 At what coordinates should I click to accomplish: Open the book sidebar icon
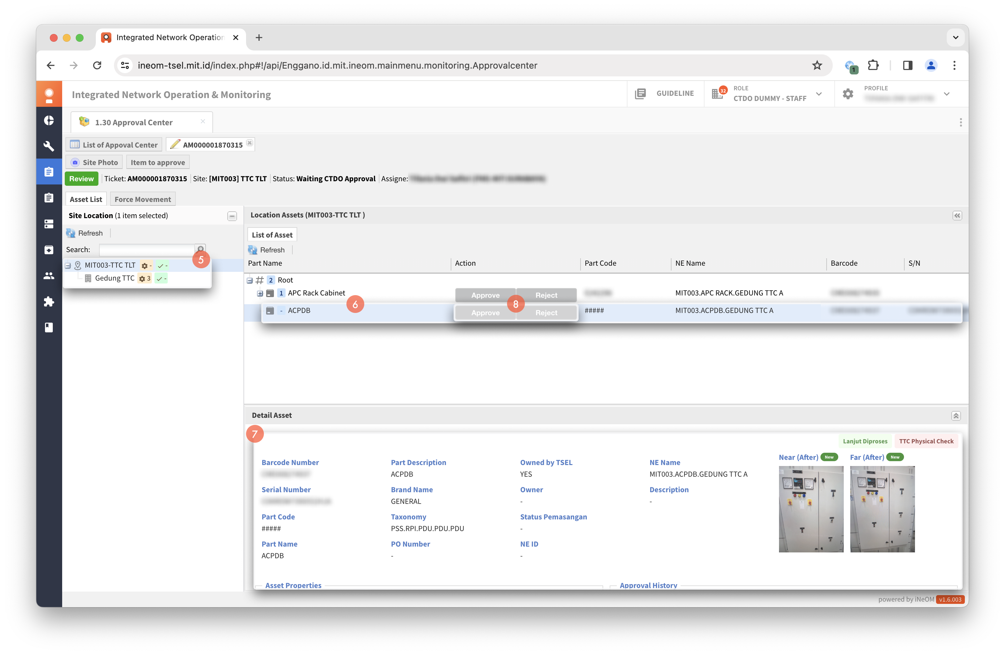point(49,327)
